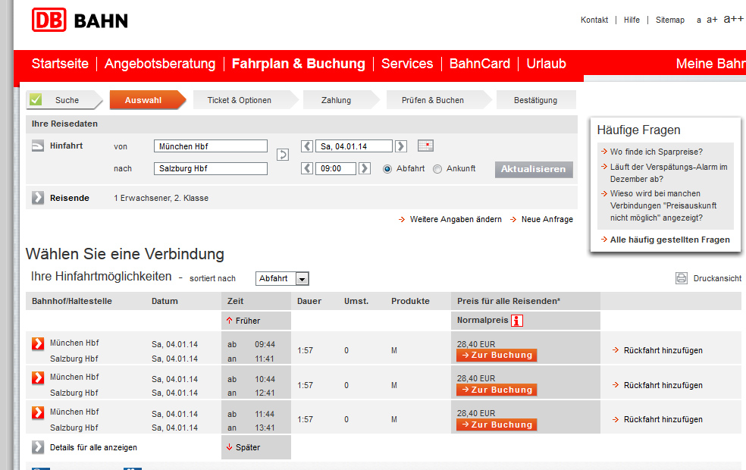
Task: Set medium font size 'a+'
Action: pos(712,20)
